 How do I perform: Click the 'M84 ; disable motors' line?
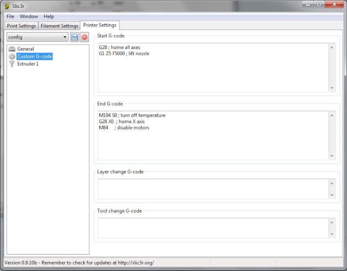pos(124,127)
